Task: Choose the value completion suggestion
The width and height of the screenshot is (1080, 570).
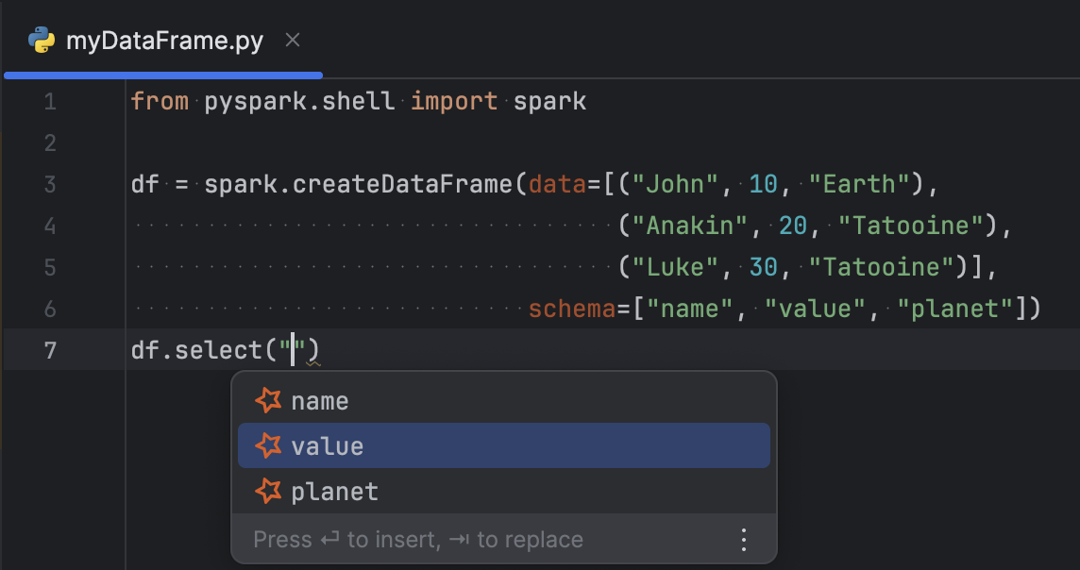Action: (328, 446)
